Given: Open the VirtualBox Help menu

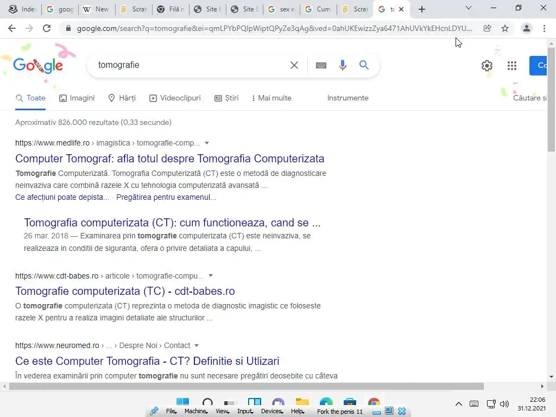Looking at the screenshot, I should pyautogui.click(x=298, y=412).
